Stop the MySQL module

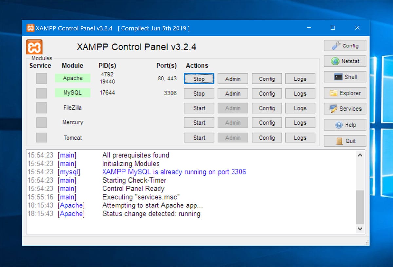tap(199, 93)
